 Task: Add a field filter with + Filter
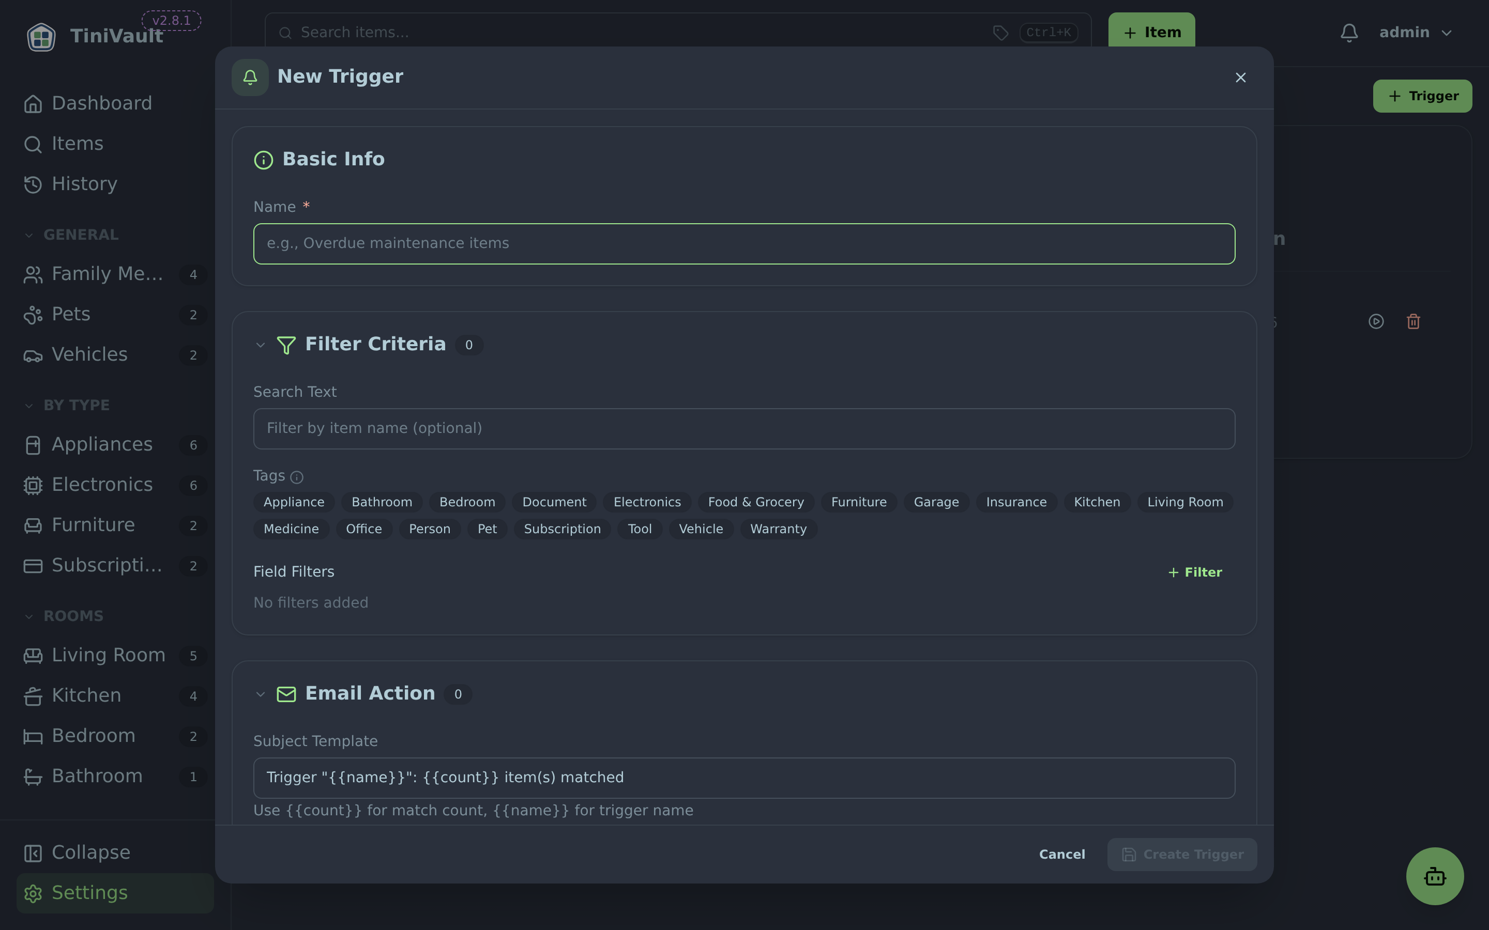pyautogui.click(x=1195, y=572)
